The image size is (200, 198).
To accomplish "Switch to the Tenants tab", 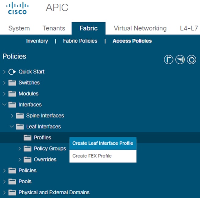I will pos(54,29).
